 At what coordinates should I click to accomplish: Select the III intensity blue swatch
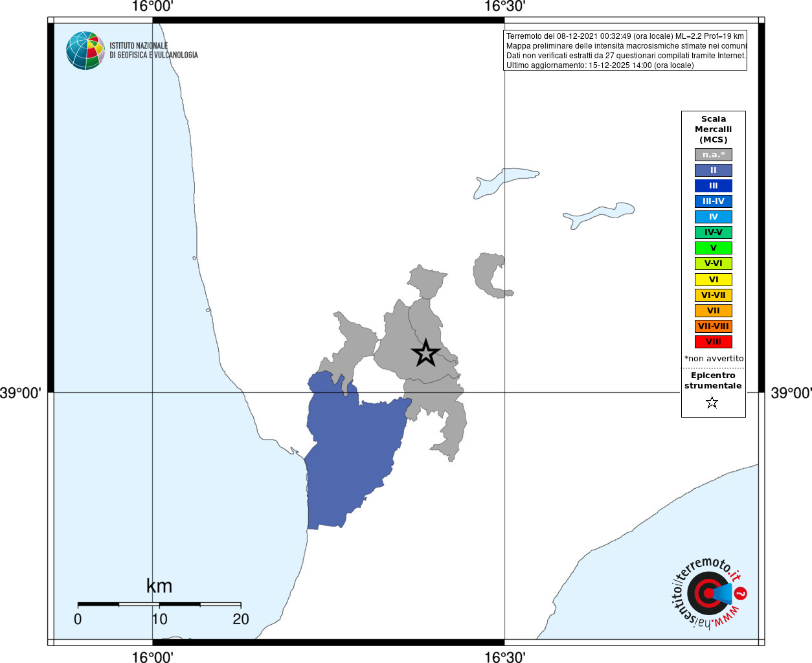pos(714,186)
